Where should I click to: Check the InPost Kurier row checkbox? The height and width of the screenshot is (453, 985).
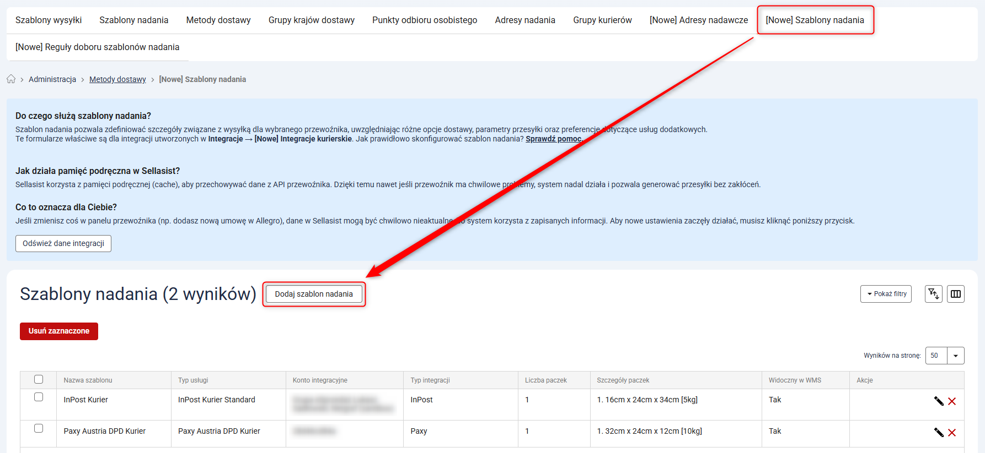tap(39, 397)
